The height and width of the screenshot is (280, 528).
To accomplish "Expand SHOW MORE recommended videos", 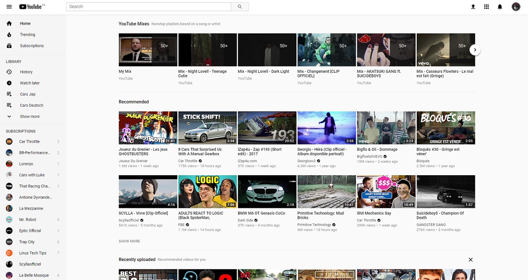I will click(x=129, y=241).
